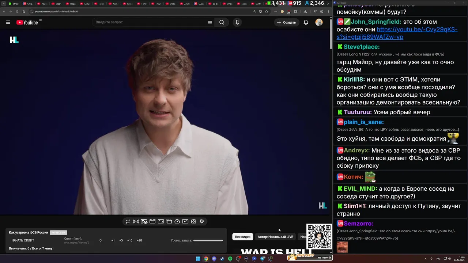This screenshot has height=263, width=468.
Task: Click the Копировать button beside the video title
Action: (x=58, y=233)
